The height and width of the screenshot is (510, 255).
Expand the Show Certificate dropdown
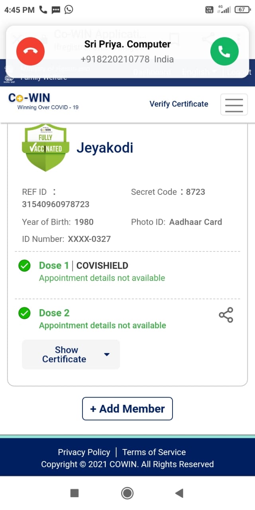click(x=71, y=354)
